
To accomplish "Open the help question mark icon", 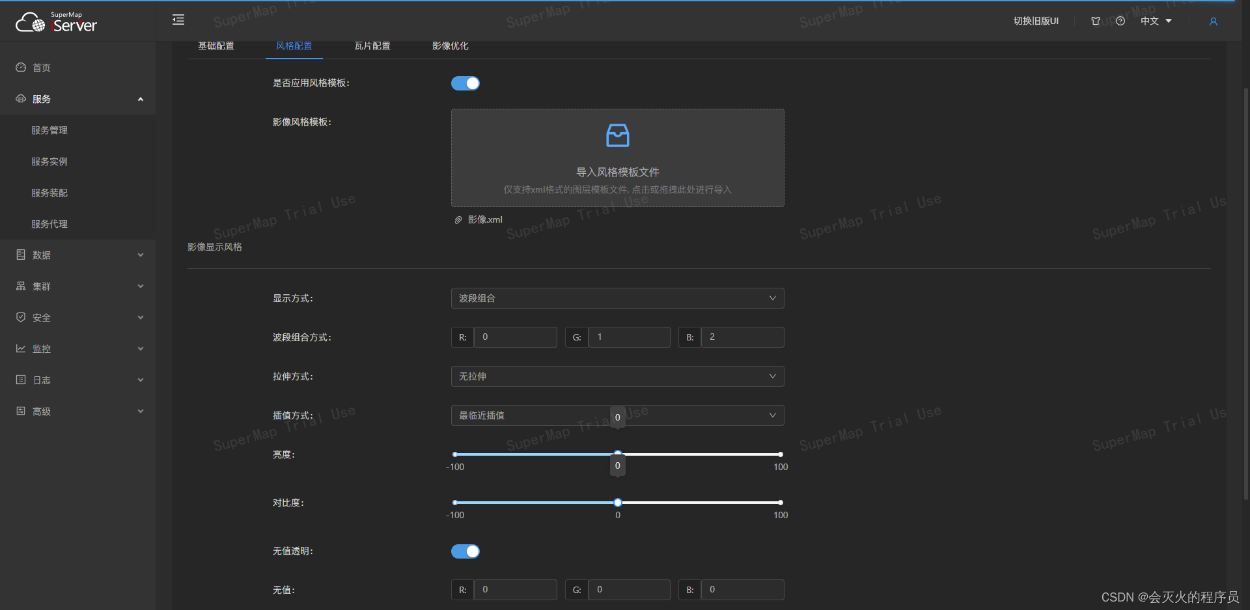I will click(x=1120, y=20).
